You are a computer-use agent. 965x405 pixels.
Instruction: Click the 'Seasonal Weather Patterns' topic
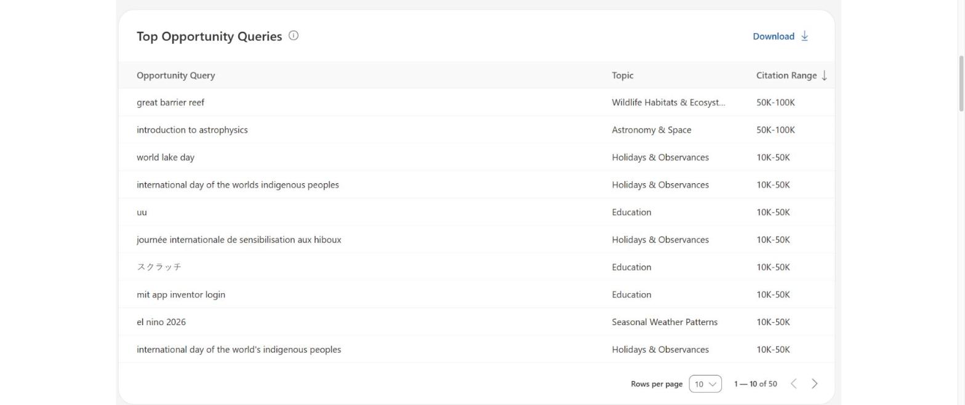(665, 322)
